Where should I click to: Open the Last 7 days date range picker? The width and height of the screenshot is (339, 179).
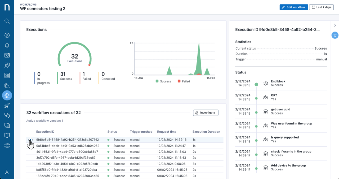tap(321, 7)
